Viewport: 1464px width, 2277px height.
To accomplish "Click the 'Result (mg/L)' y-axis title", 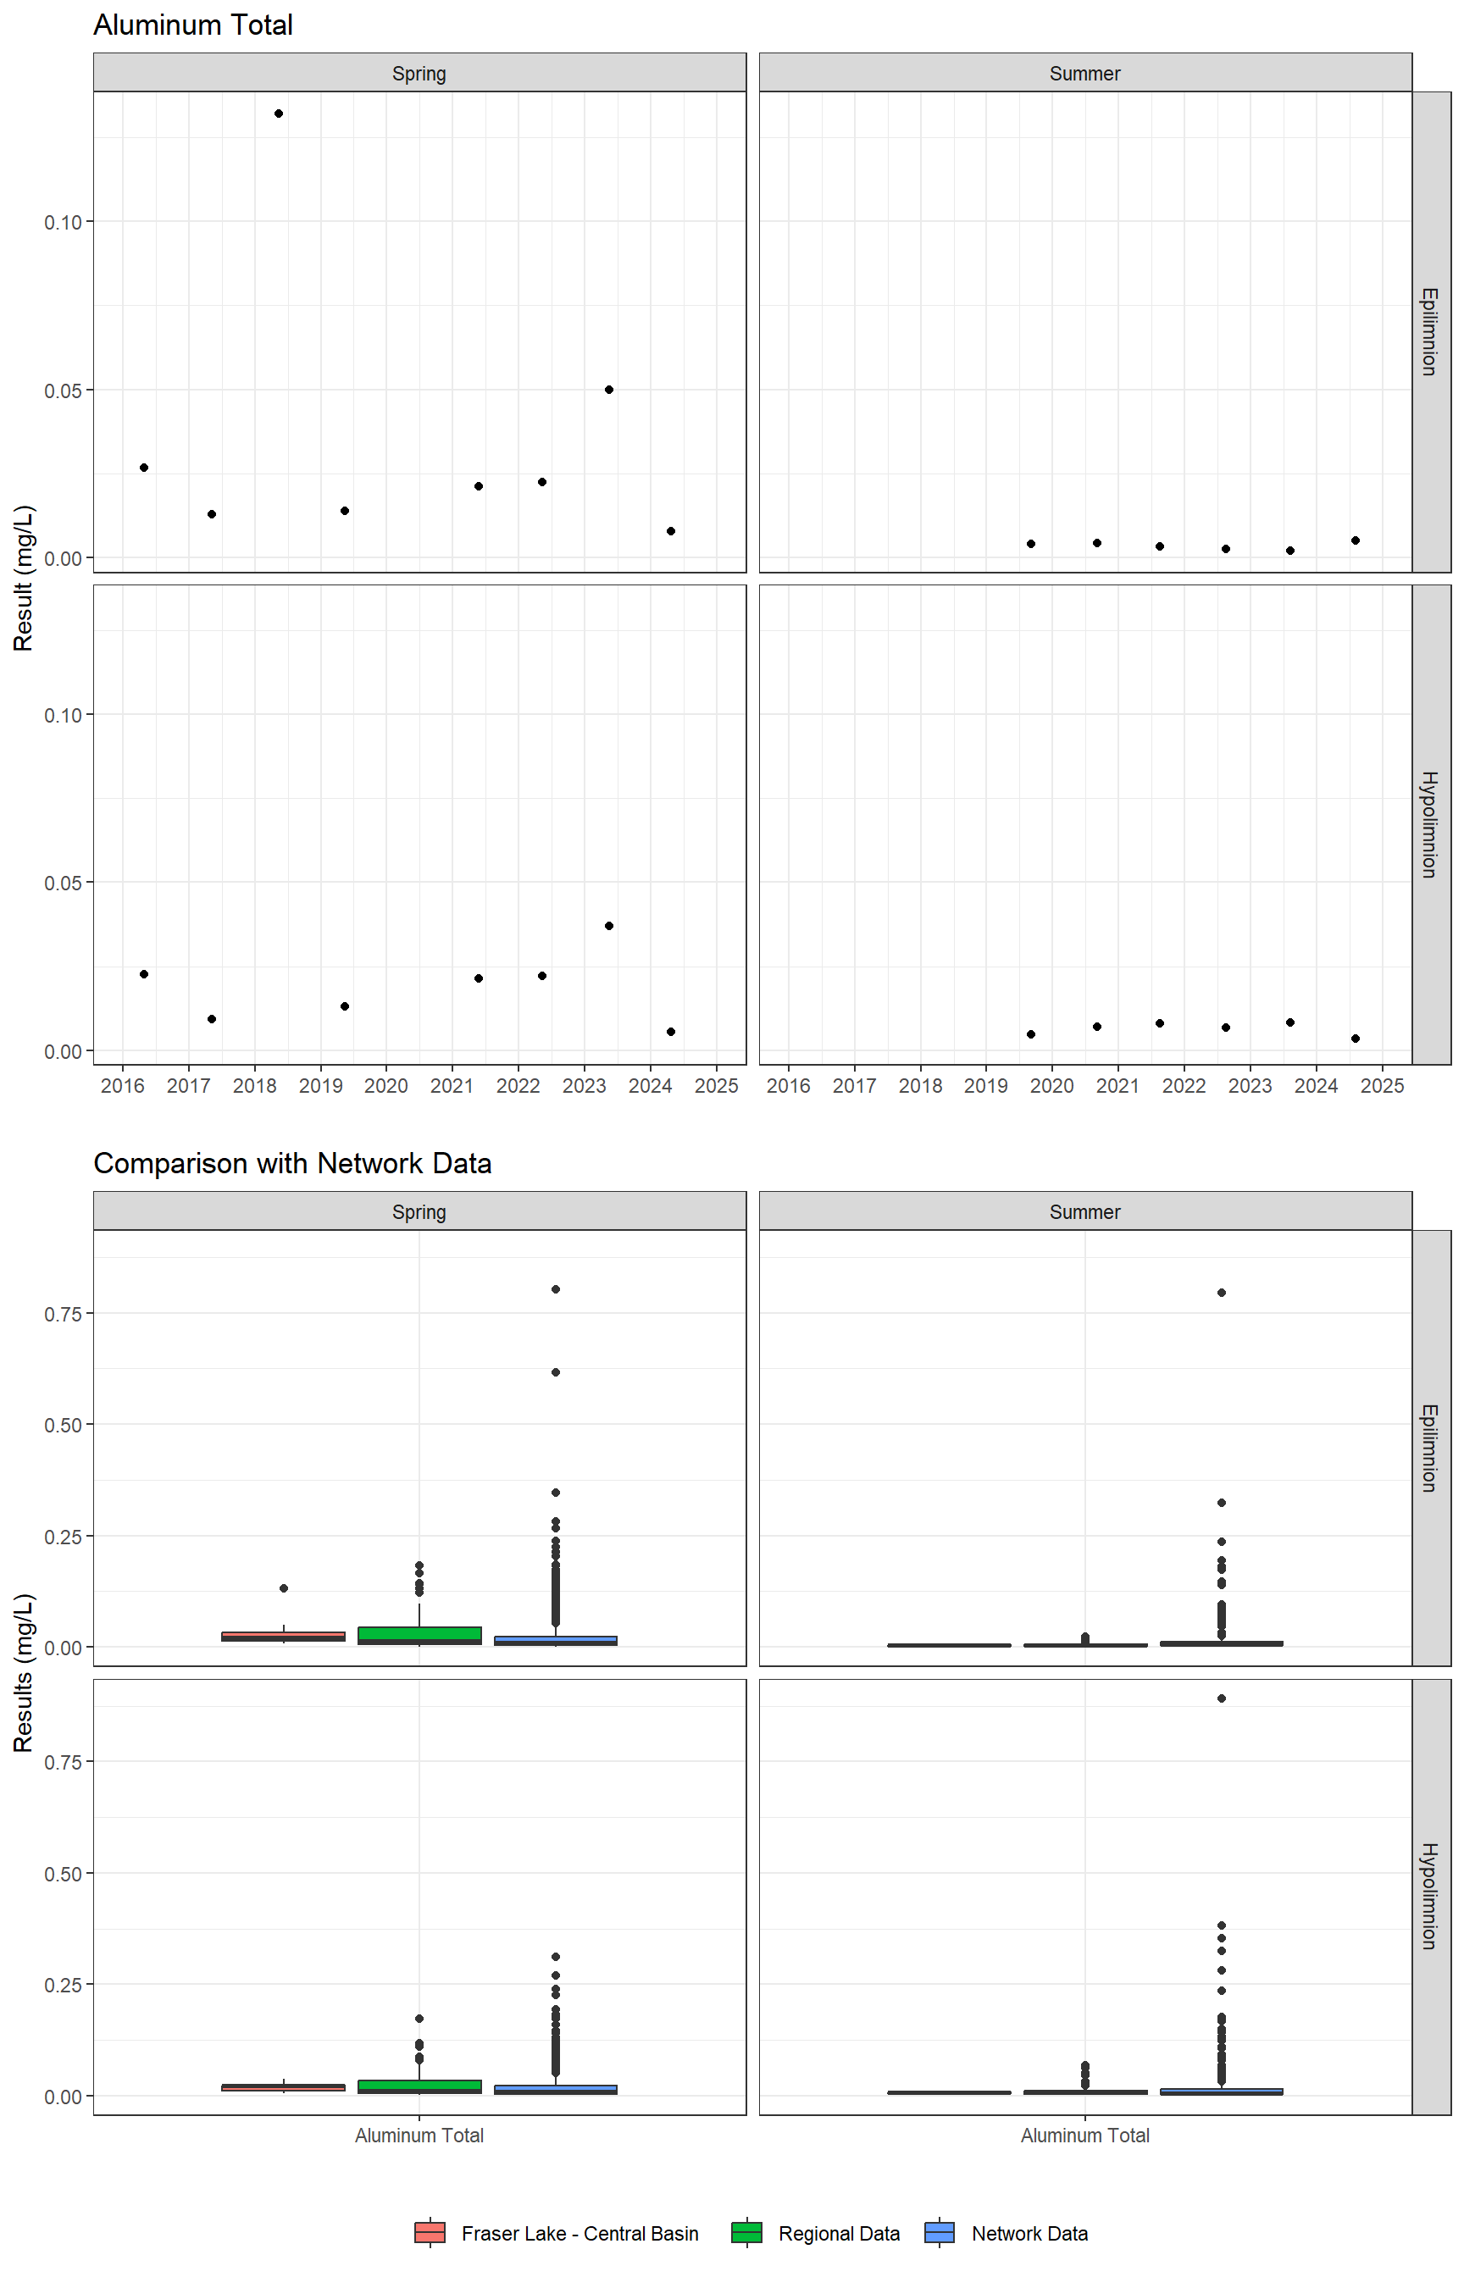I will pos(23,578).
